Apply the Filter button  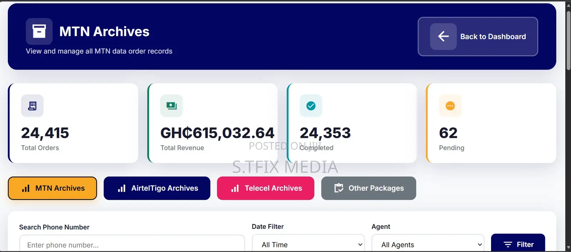[518, 243]
